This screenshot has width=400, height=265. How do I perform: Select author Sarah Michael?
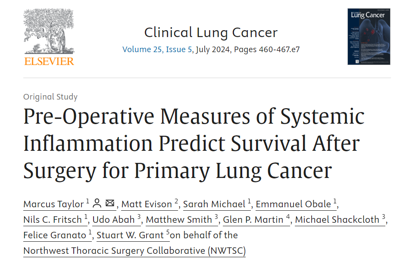[214, 204]
